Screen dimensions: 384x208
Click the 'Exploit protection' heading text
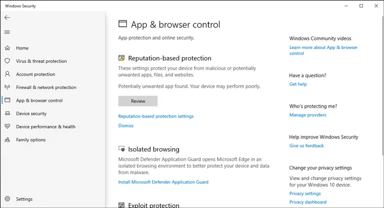(154, 205)
